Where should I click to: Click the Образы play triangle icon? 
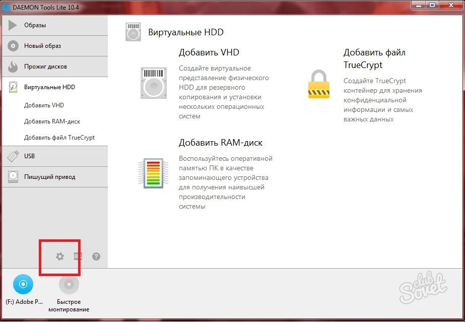(13, 26)
